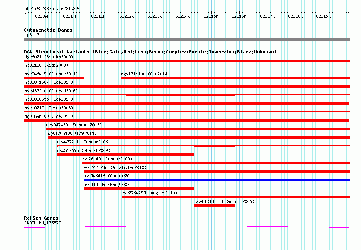Viewport: 361px width, 250px height.
Task: Click the blue gain bar under nsv546416
Action: 217,180
